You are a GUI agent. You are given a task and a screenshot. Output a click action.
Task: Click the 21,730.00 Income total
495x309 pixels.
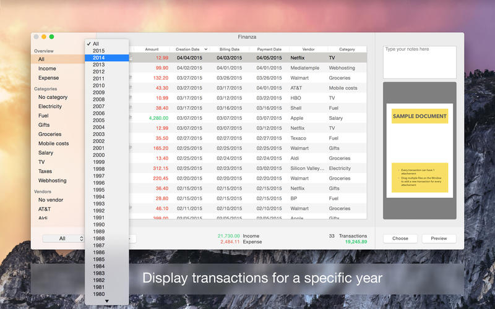click(228, 236)
